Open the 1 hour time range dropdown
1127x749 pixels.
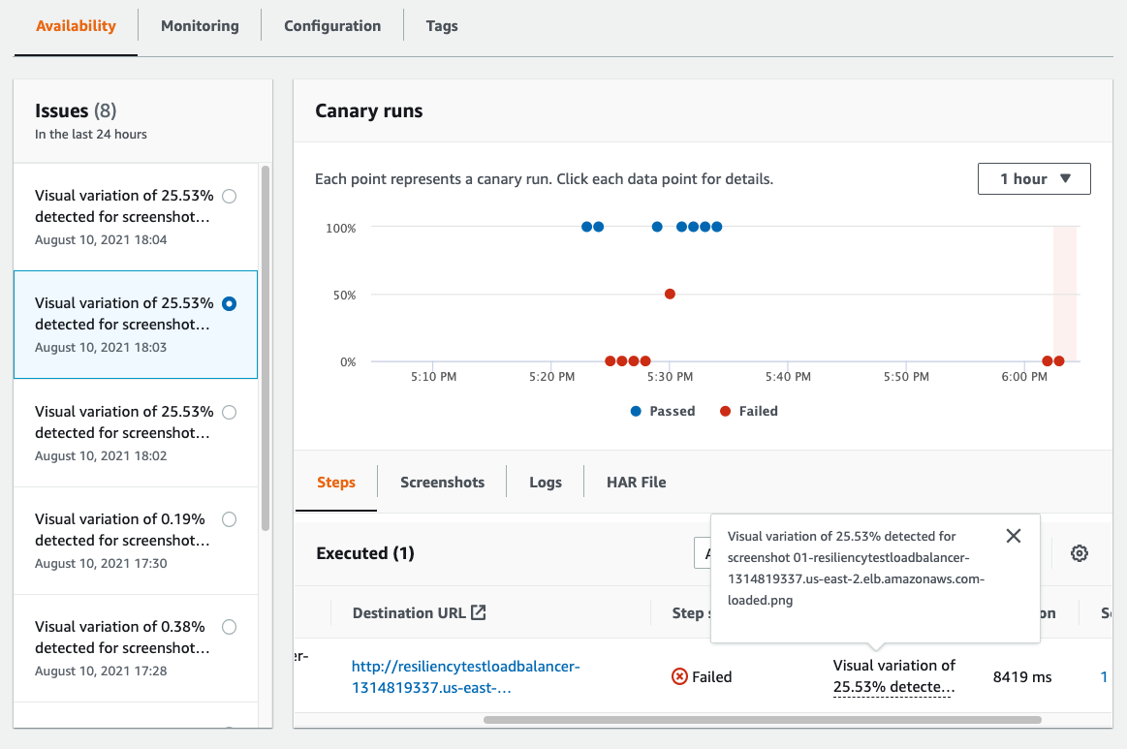[1033, 178]
